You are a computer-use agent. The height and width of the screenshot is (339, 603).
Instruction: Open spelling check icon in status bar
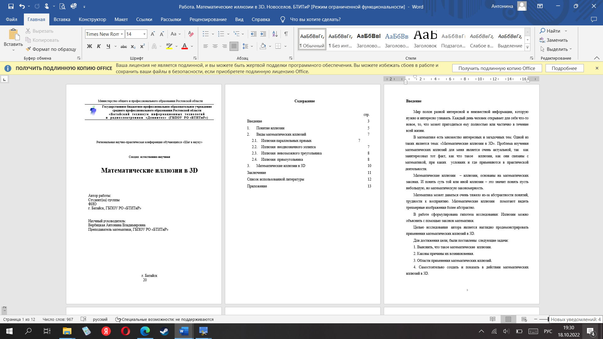tap(83, 319)
